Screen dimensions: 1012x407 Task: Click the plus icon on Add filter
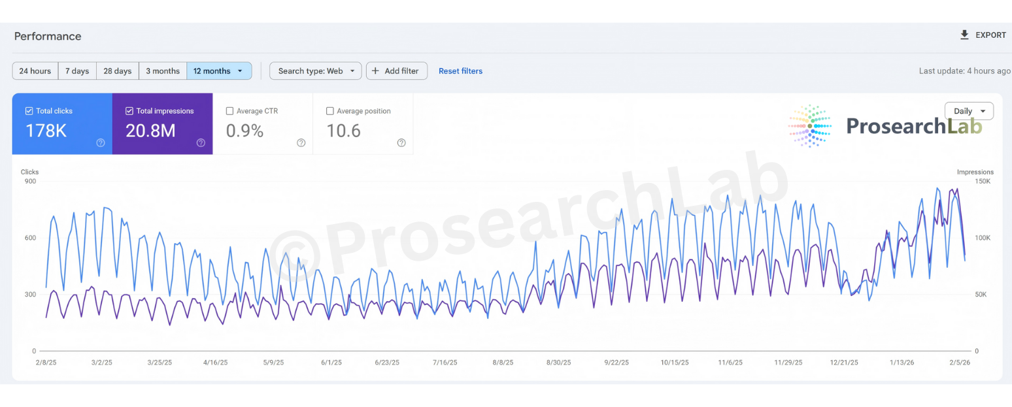[x=374, y=71]
